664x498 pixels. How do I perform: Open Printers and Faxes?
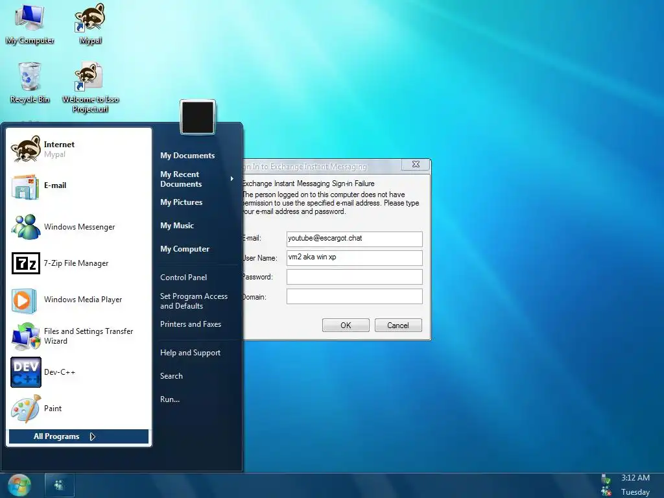tap(191, 324)
